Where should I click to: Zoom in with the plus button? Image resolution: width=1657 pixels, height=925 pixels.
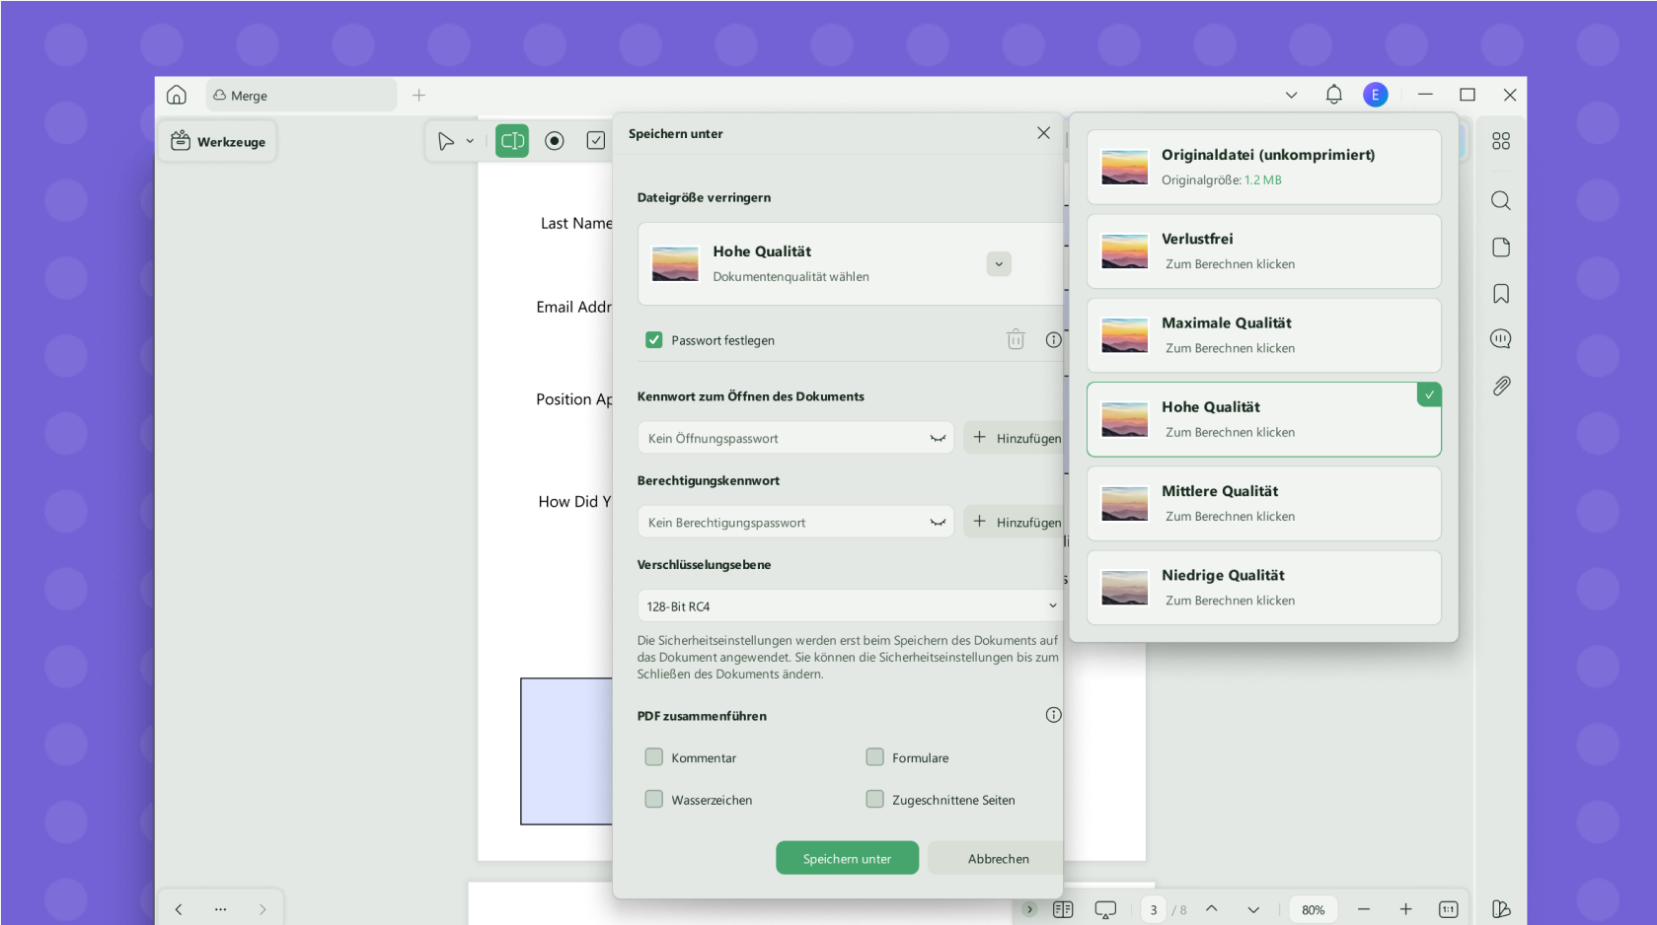click(1405, 909)
